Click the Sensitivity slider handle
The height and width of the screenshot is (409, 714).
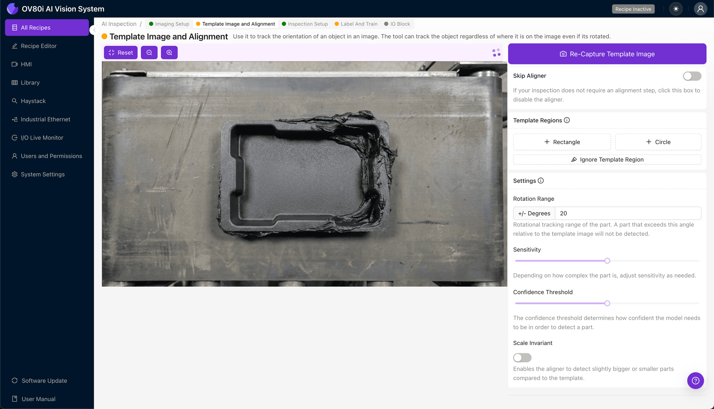(607, 261)
